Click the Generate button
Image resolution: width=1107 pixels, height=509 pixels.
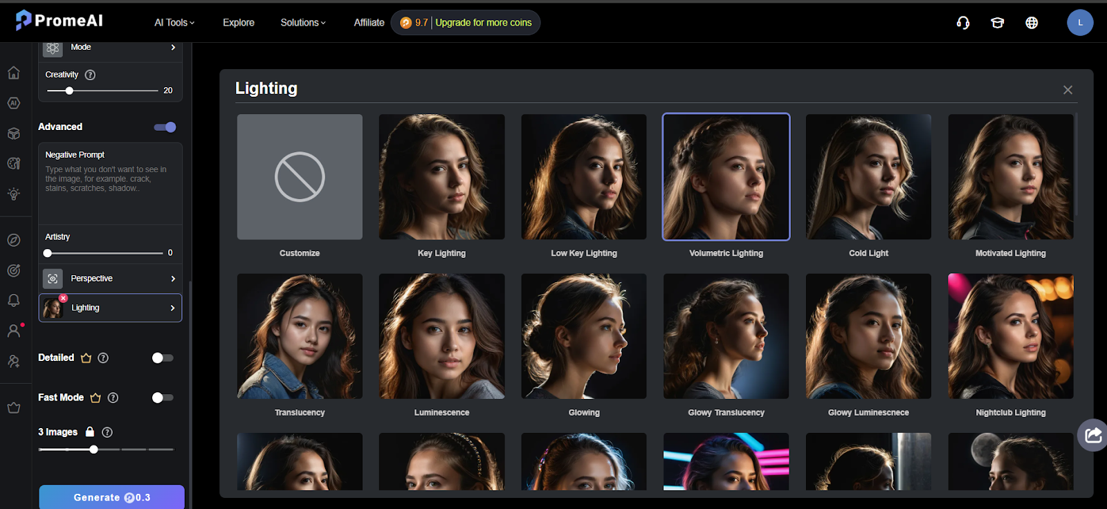pos(111,497)
